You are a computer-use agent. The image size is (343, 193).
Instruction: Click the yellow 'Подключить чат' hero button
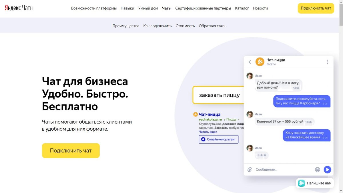(71, 150)
